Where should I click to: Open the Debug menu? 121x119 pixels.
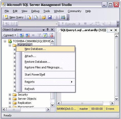[x=35, y=11]
